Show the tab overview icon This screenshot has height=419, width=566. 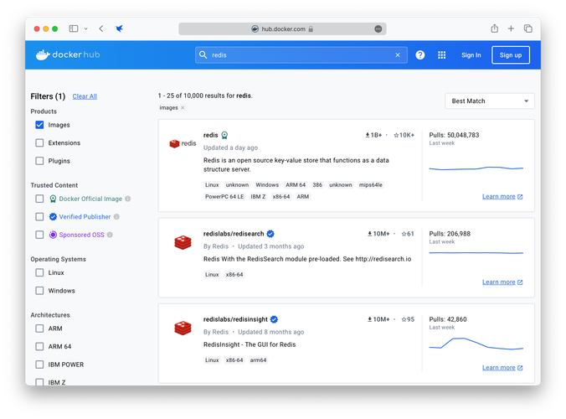[x=528, y=28]
